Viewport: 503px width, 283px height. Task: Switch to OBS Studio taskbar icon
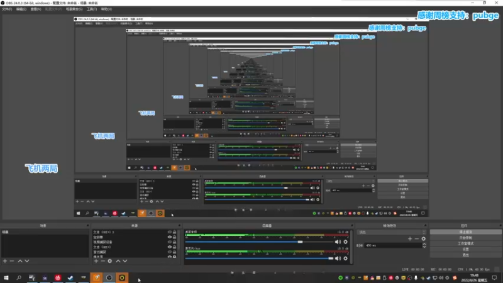[109, 278]
